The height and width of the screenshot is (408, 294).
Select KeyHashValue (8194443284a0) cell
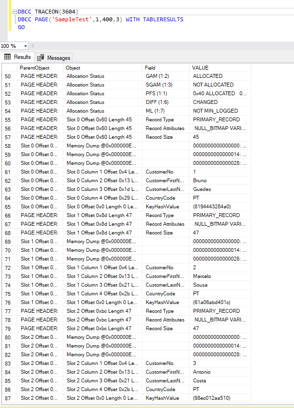pos(220,206)
